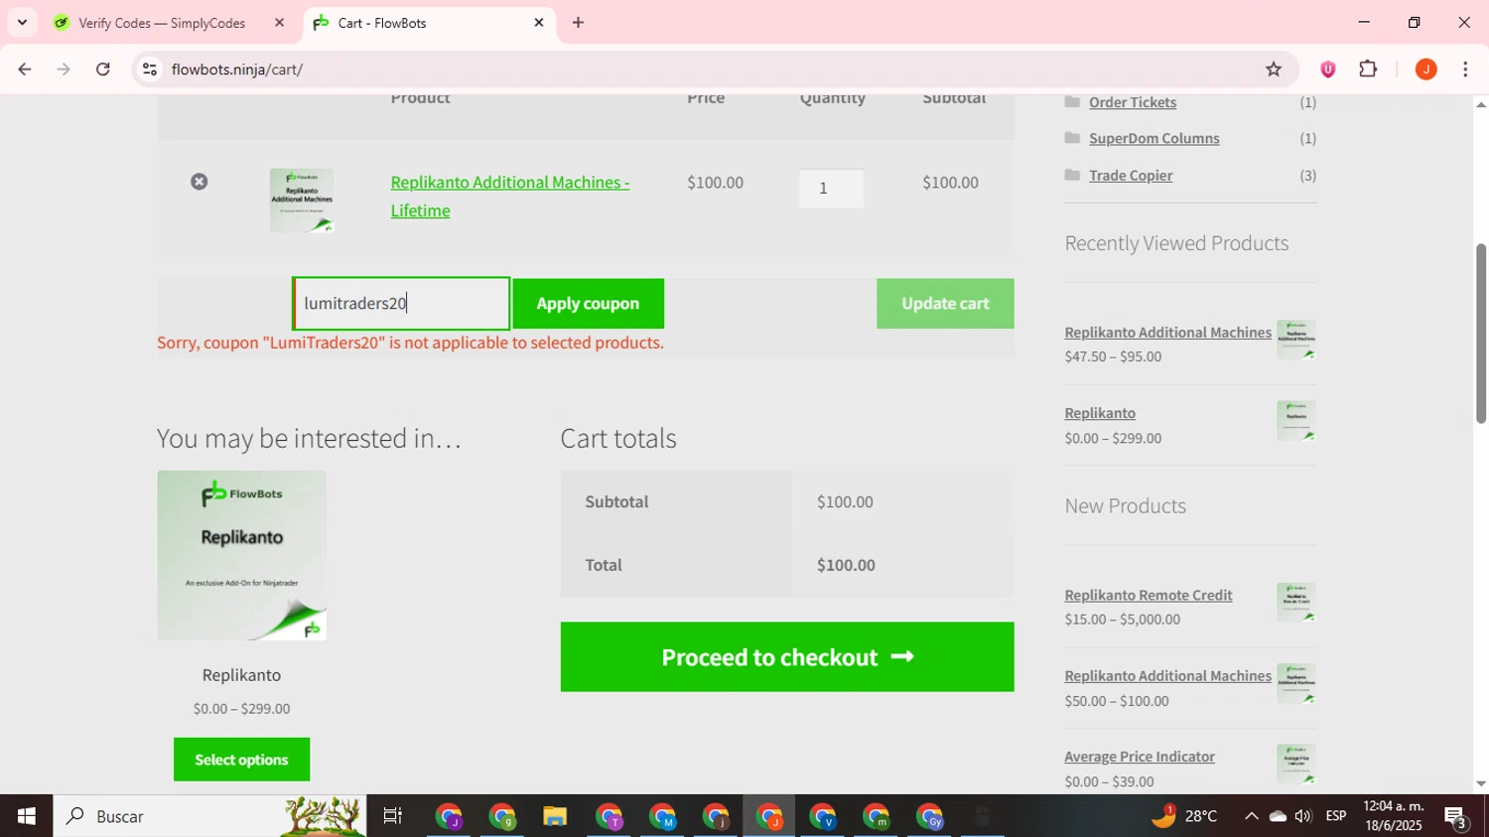Click the page vertical scrollbar thumb
The width and height of the screenshot is (1489, 837).
click(1481, 334)
